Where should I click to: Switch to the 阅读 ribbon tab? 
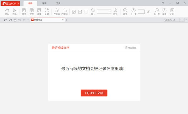pyautogui.click(x=30, y=3)
